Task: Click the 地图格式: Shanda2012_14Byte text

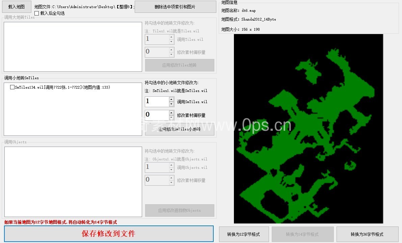Action: point(249,19)
